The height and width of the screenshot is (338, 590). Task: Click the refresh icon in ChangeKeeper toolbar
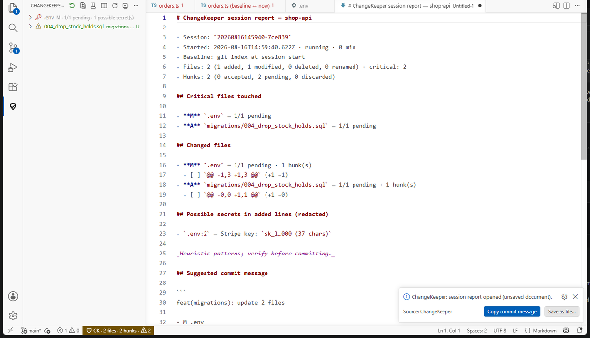tap(115, 6)
